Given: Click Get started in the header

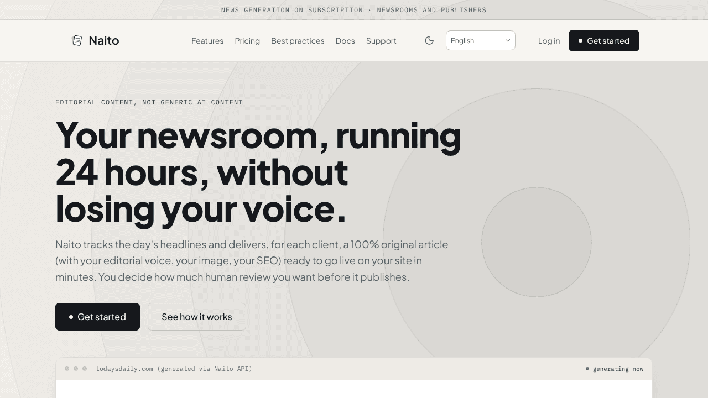Looking at the screenshot, I should (x=604, y=40).
